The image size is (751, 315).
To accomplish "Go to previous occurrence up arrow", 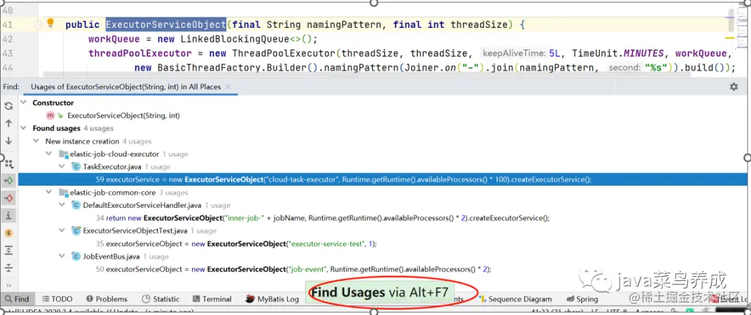I will (x=8, y=124).
